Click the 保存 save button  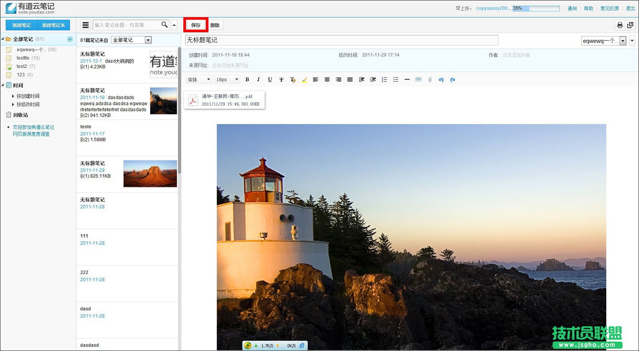[196, 25]
